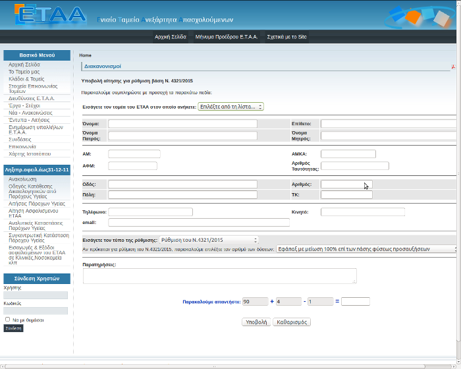
Task: Click the 'Υποβολή' submit button
Action: (256, 322)
